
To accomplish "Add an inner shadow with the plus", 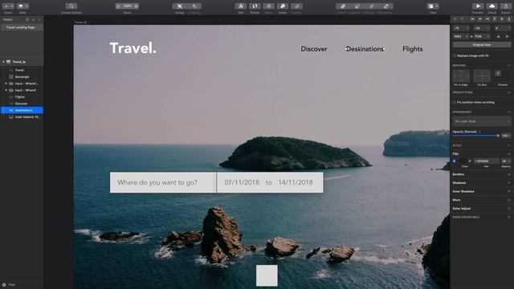I will [509, 191].
